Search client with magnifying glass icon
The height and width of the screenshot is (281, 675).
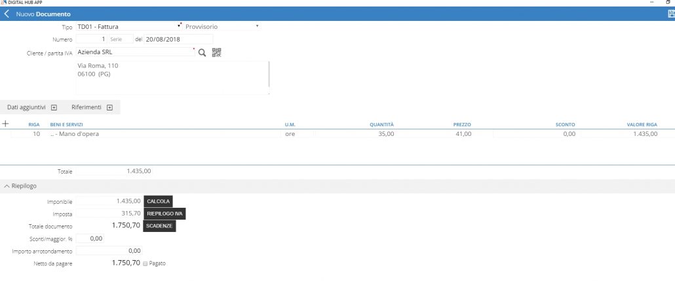point(202,53)
